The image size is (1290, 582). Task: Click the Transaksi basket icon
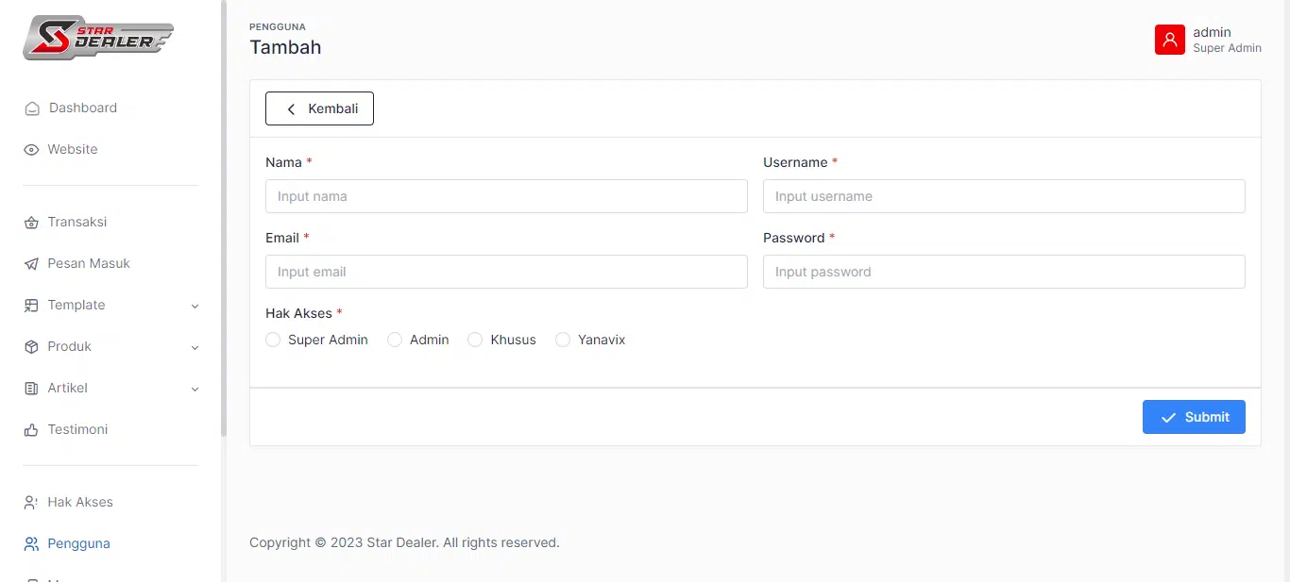point(31,223)
